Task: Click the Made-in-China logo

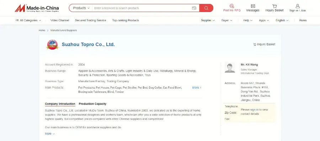Action: point(37,8)
